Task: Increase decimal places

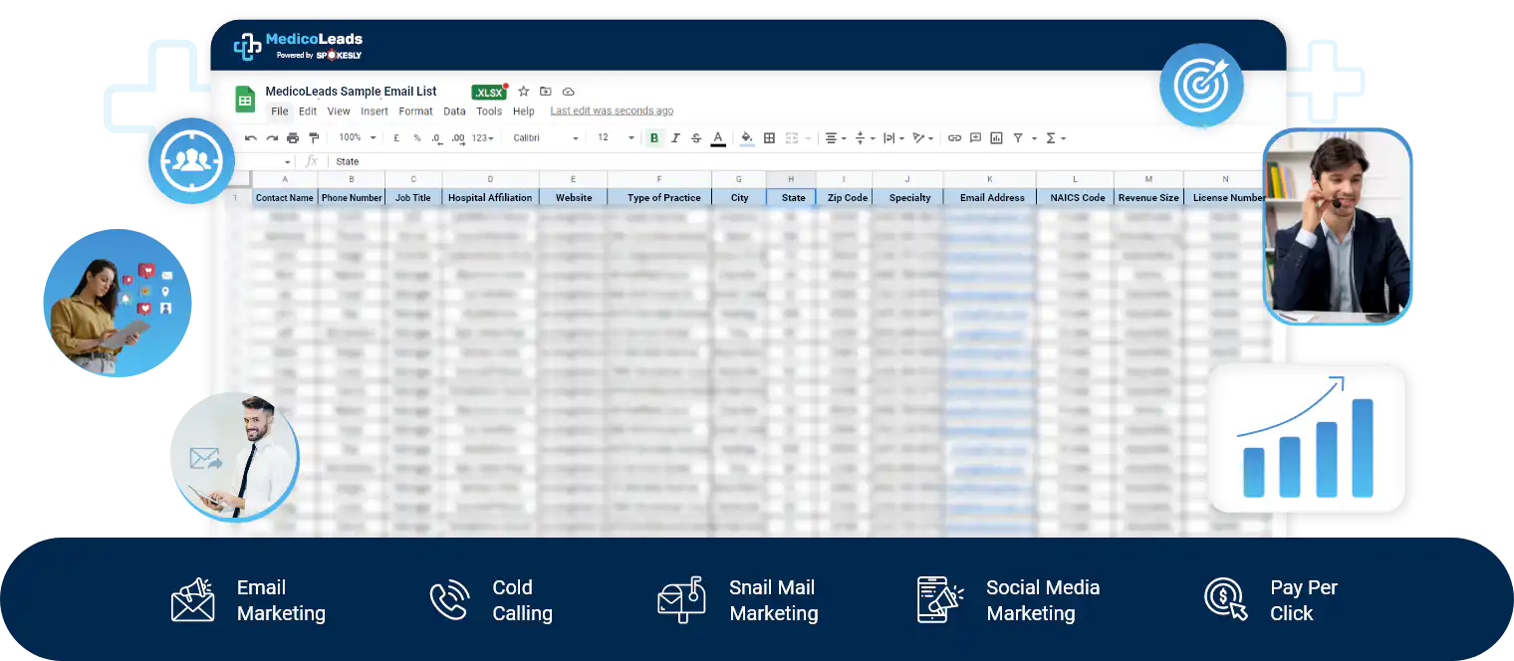Action: (x=458, y=138)
